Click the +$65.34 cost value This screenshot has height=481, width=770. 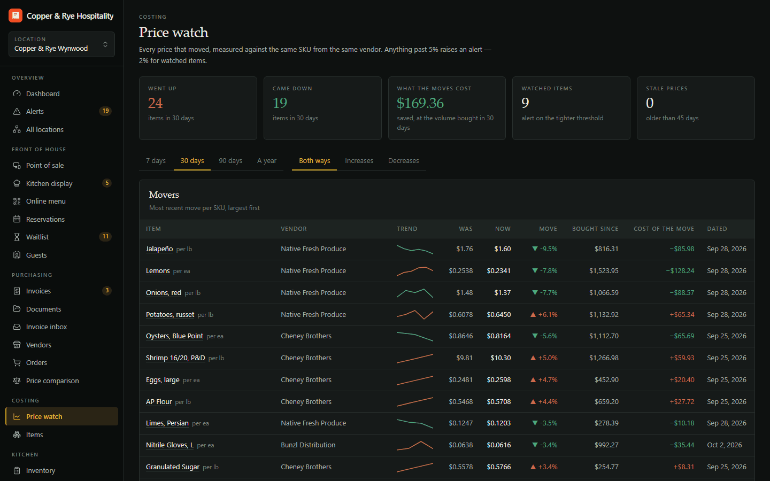coord(682,315)
